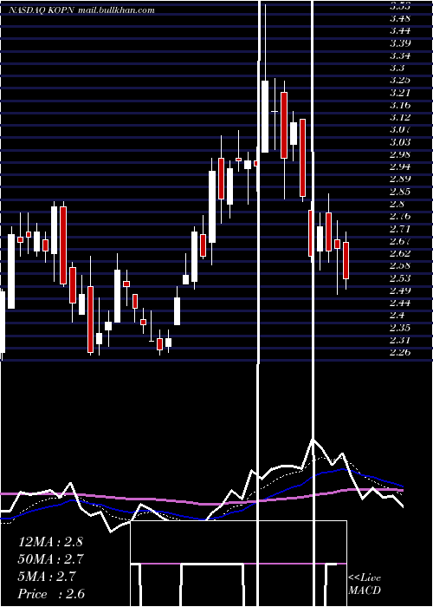Select the 2.85 price axis label

coord(400,192)
